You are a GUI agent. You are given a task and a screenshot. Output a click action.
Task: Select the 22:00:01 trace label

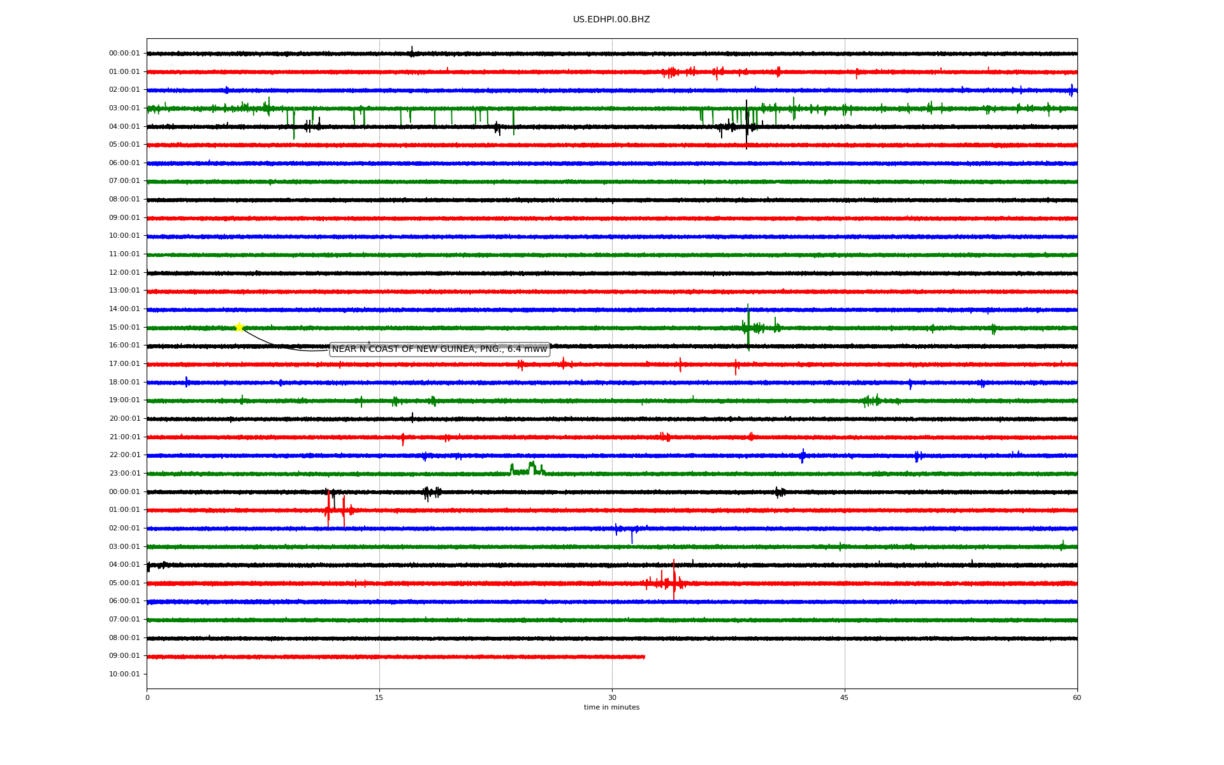[124, 455]
